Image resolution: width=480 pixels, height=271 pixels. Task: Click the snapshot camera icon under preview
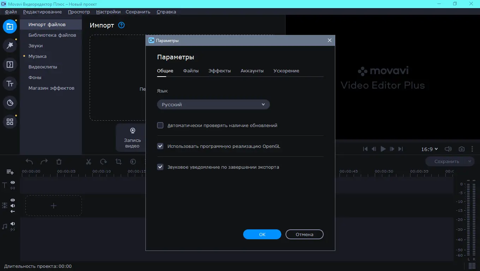click(x=461, y=149)
